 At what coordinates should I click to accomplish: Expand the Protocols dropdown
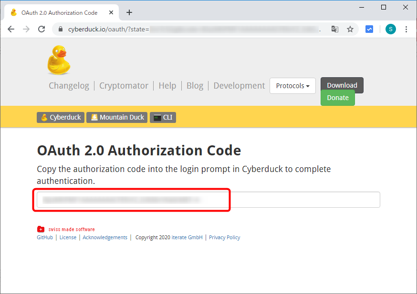click(292, 86)
